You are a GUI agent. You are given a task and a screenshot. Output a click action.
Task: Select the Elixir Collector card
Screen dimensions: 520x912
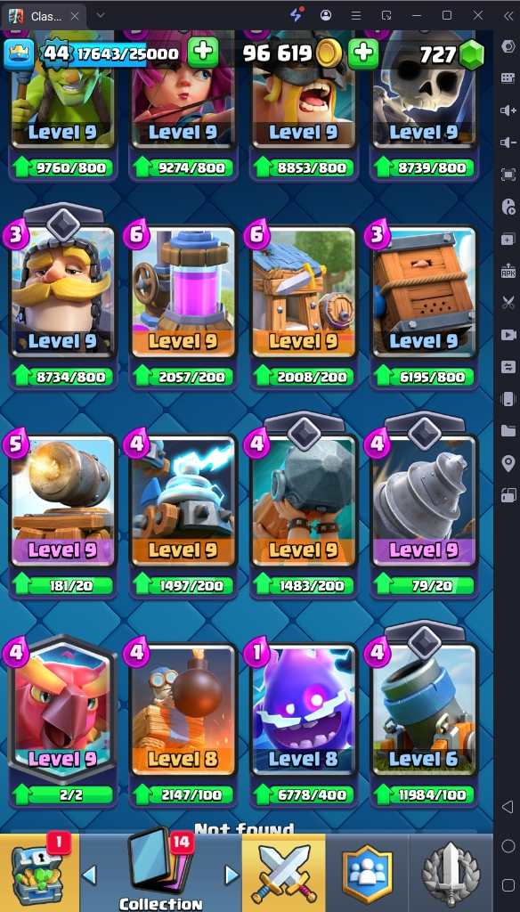coord(183,291)
